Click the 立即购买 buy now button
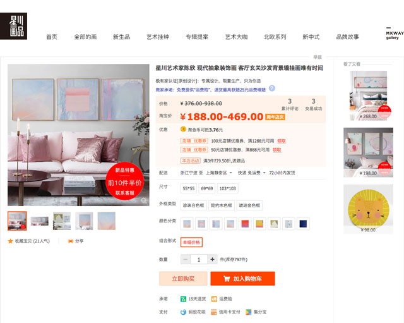Viewport: 404px width, 323px height. (x=183, y=279)
